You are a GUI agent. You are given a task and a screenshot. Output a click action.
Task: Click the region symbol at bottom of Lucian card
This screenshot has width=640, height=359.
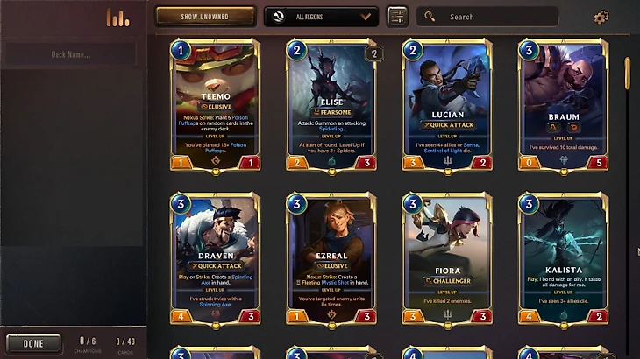(x=448, y=161)
